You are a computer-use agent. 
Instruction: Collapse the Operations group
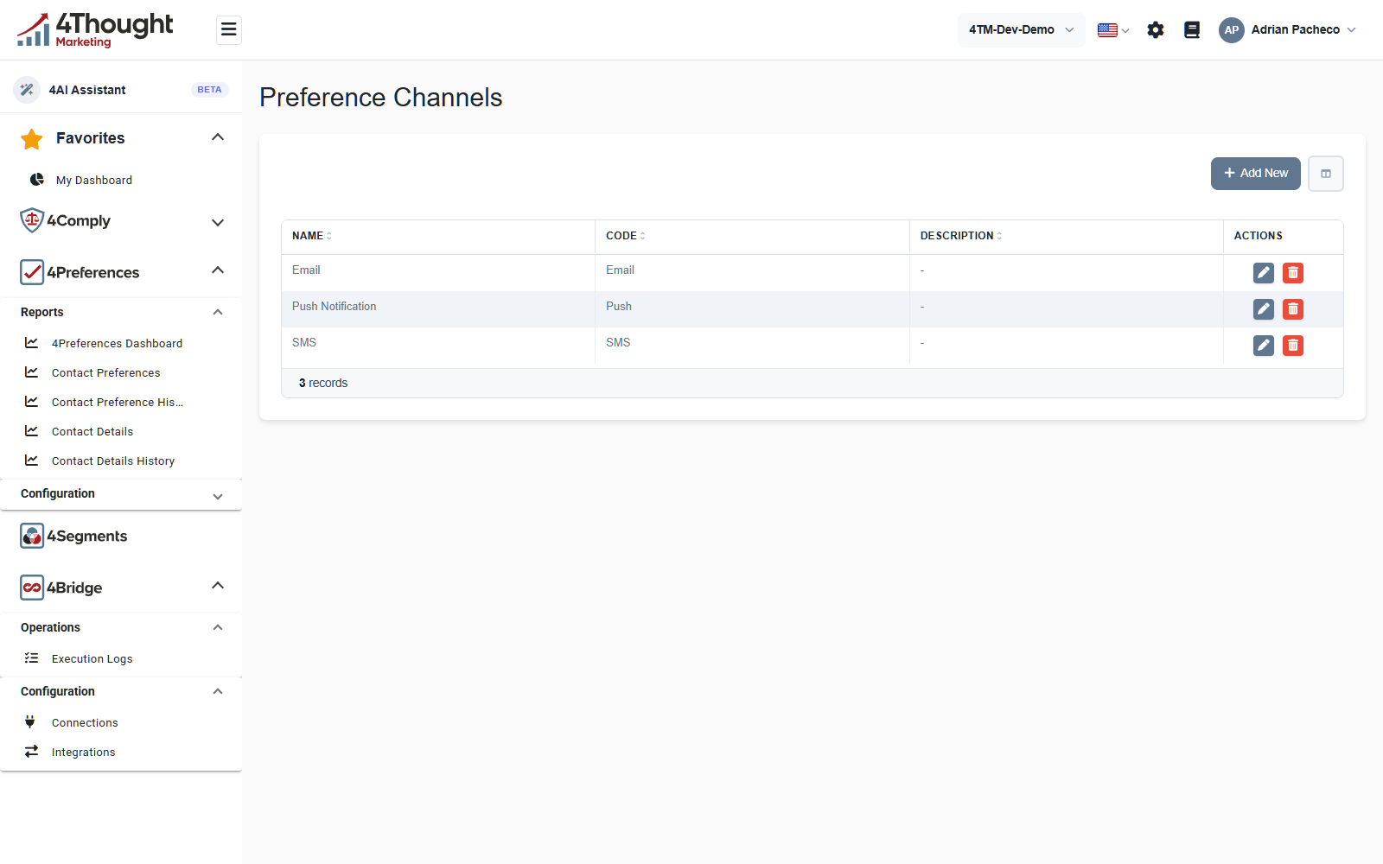click(x=218, y=627)
